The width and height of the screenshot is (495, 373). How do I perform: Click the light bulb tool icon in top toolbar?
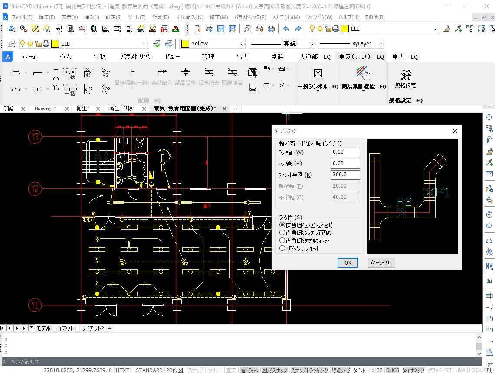point(47,29)
